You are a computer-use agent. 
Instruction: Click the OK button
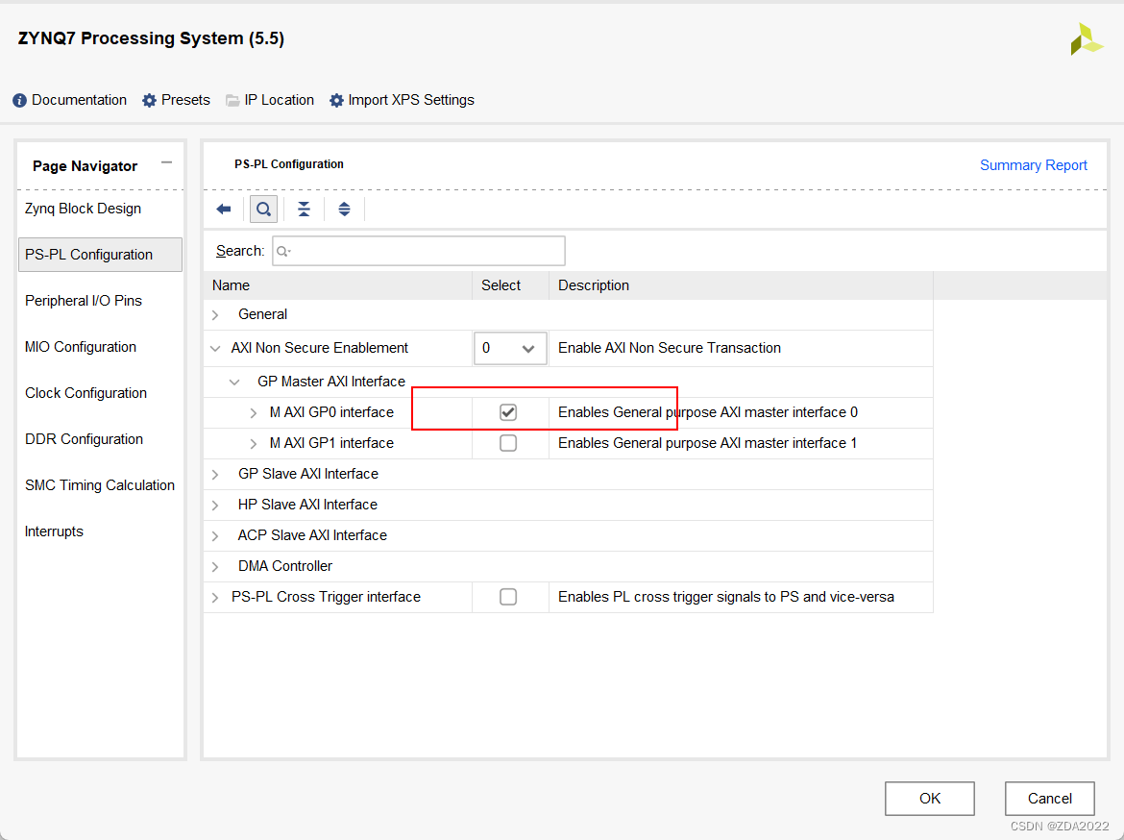click(x=930, y=799)
